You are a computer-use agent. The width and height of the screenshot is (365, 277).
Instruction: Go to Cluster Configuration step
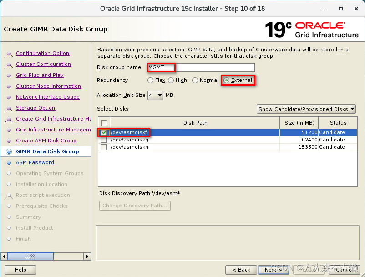[x=44, y=64]
